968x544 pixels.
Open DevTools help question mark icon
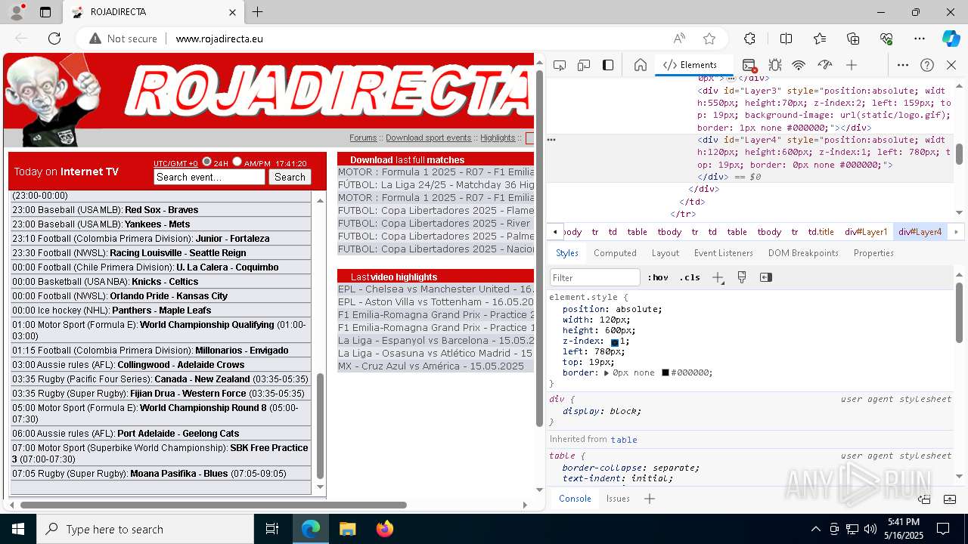point(927,65)
